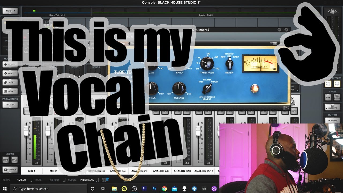Open Cortana from the taskbar
343x193 pixels.
pos(92,189)
